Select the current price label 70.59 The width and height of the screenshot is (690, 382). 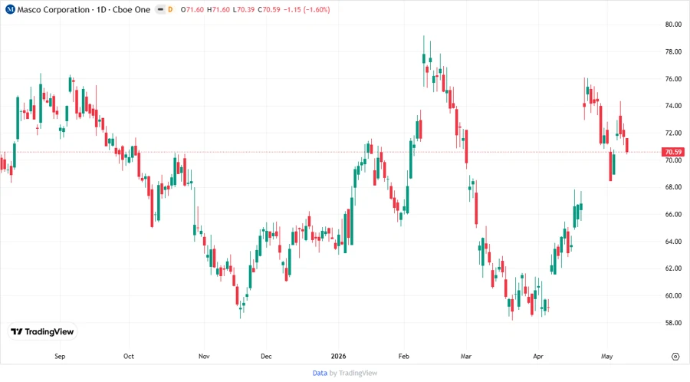(x=673, y=152)
